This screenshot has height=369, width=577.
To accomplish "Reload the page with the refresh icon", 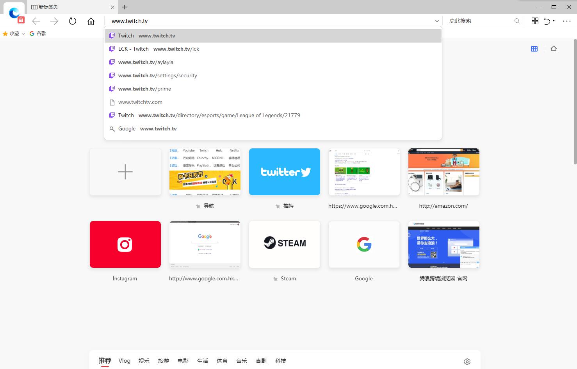I will point(73,21).
